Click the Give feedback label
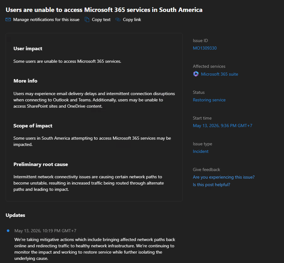The height and width of the screenshot is (263, 284). 207,169
